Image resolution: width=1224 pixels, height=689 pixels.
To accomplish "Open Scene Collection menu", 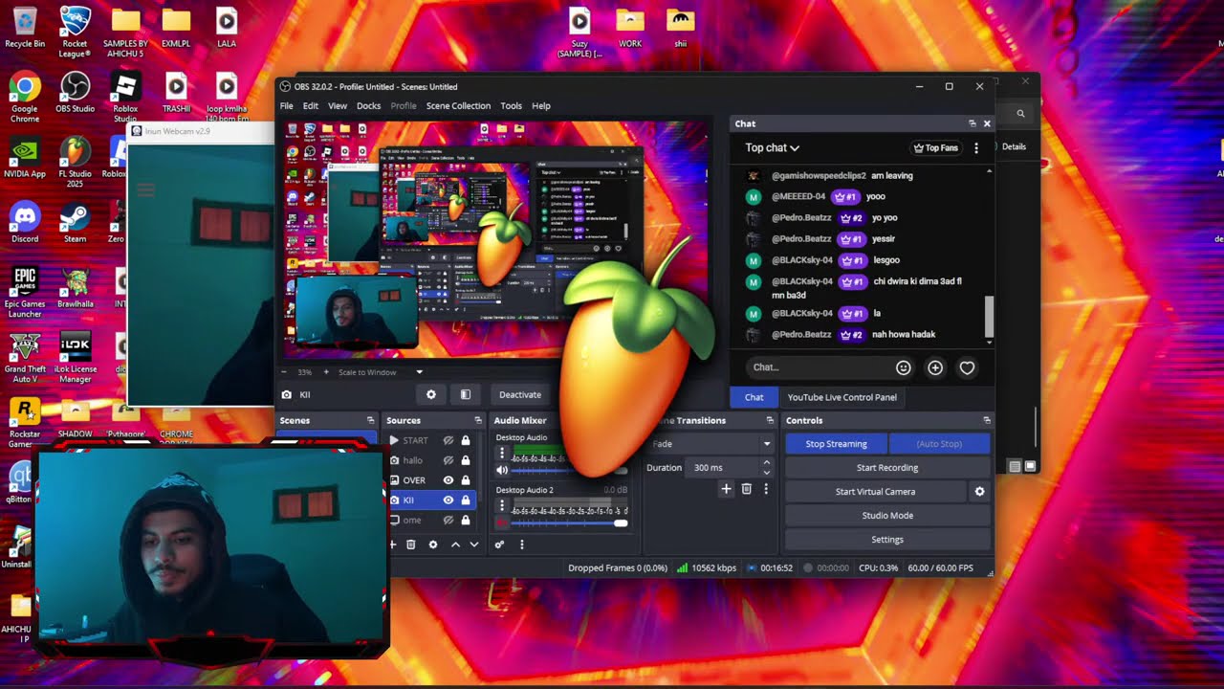I will tap(458, 106).
